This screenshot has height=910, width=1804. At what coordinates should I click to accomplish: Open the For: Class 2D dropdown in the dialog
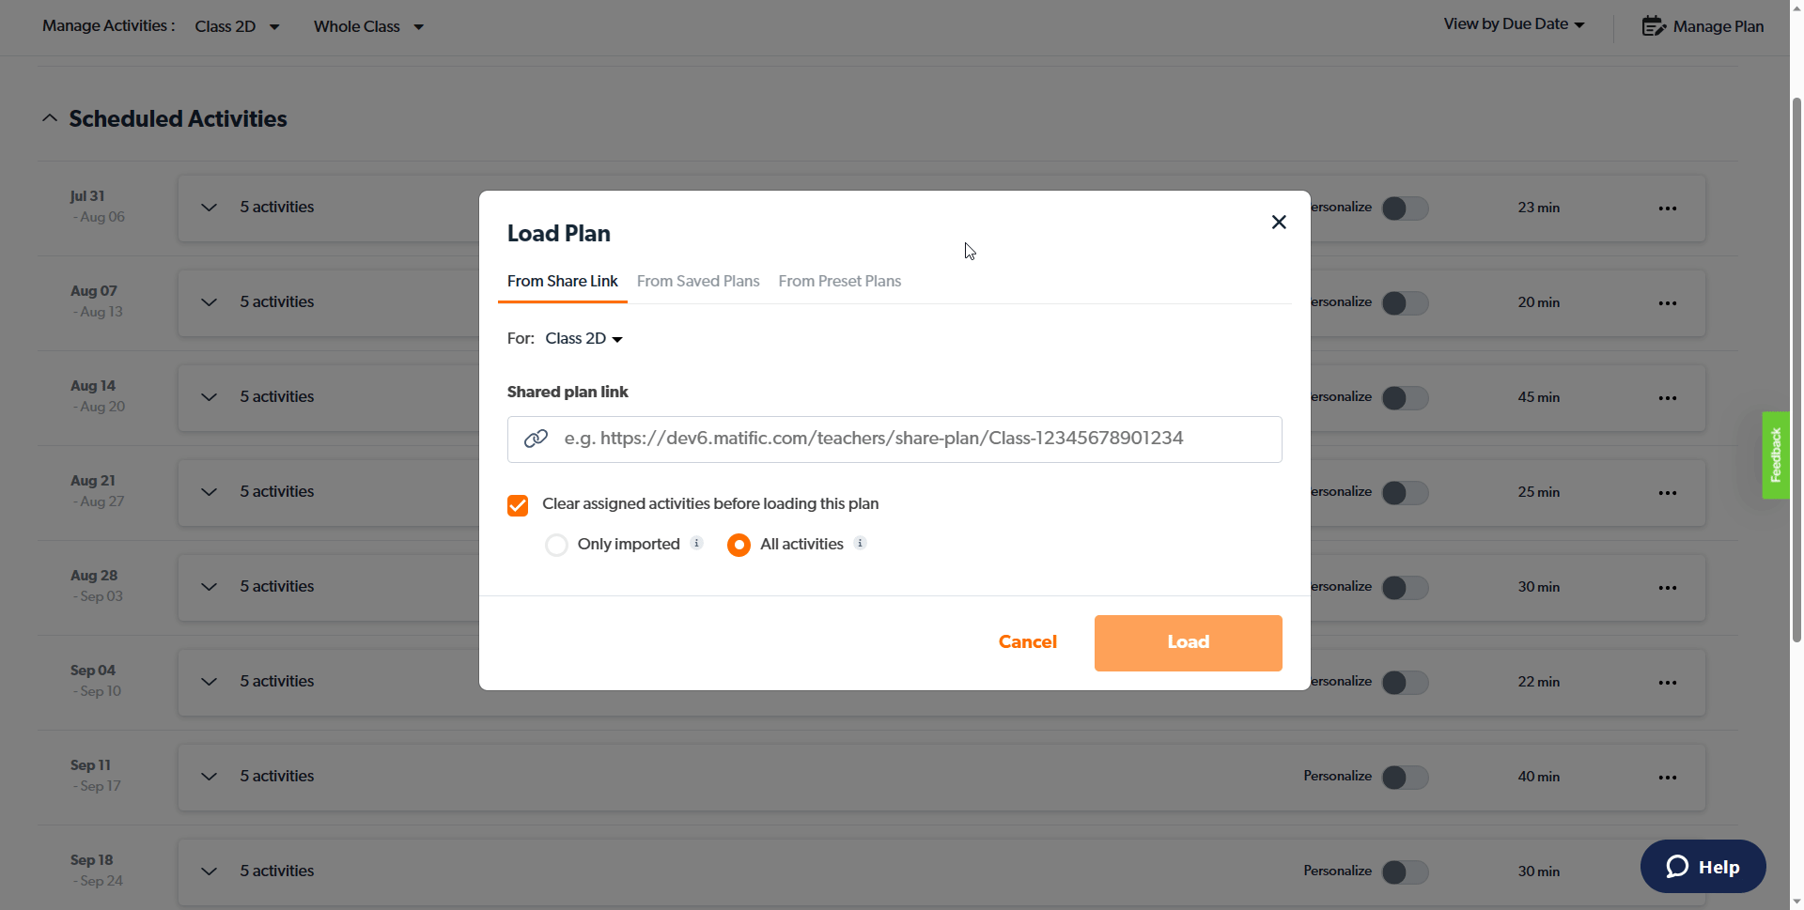(583, 338)
